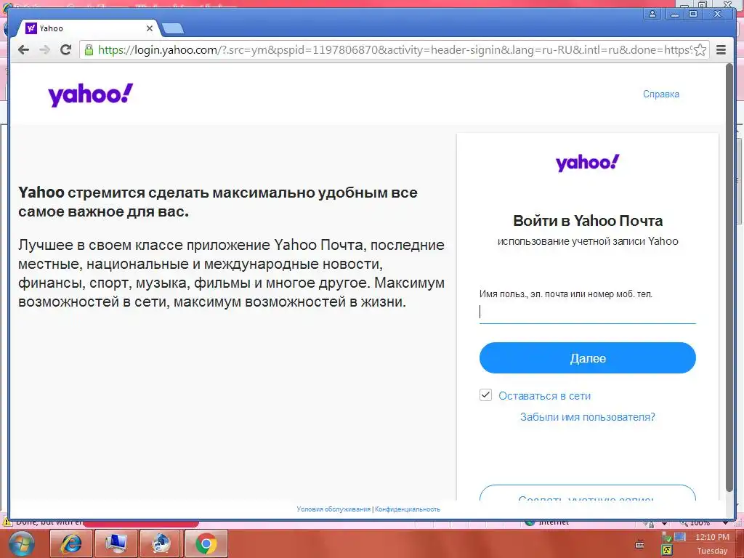Image resolution: width=744 pixels, height=558 pixels.
Task: Open the Windows Start menu
Action: click(21, 543)
